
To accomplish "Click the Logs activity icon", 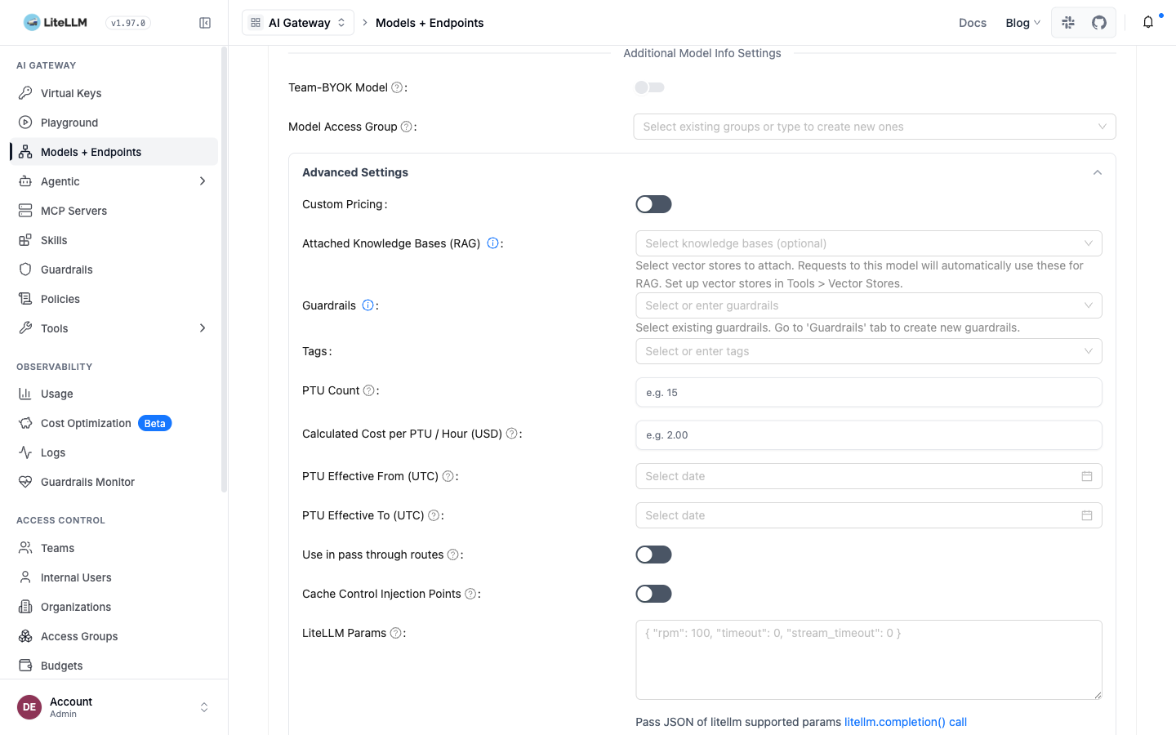I will (25, 452).
